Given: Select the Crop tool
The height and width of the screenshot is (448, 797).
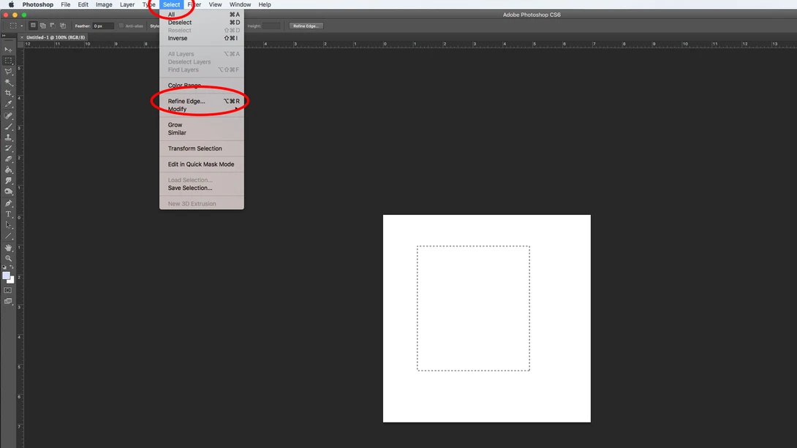Looking at the screenshot, I should click(8, 93).
